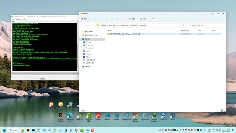Open Google Chrome desktop shortcut
This screenshot has height=133, width=236.
pyautogui.click(x=135, y=116)
